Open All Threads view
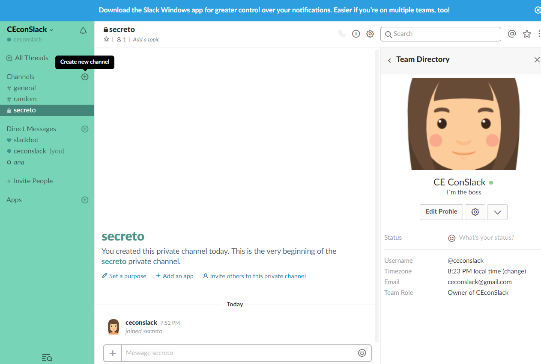 pos(27,58)
